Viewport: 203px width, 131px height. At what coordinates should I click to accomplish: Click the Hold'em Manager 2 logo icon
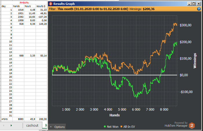coord(192,125)
